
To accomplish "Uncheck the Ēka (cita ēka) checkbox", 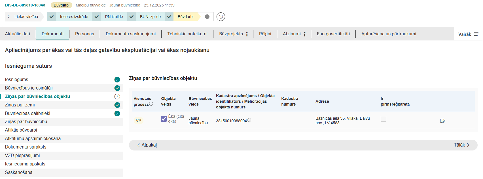I will (164, 119).
